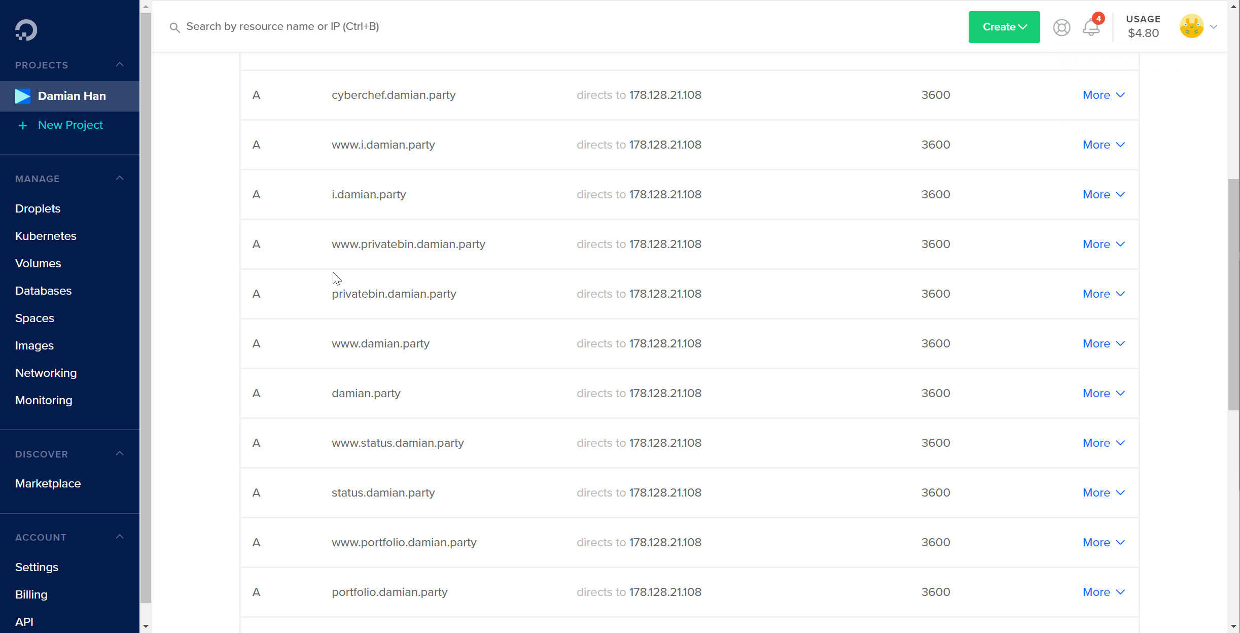The image size is (1240, 633).
Task: Click the Damian Han project icon
Action: point(23,96)
